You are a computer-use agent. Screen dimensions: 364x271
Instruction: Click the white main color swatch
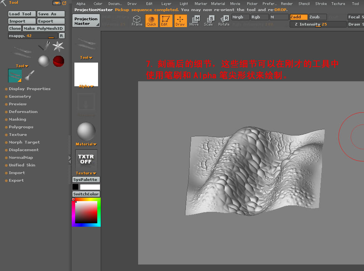point(90,187)
